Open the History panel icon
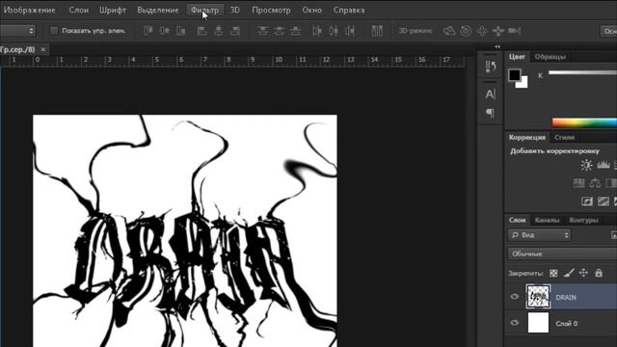Viewport: 617px width, 347px height. [491, 67]
